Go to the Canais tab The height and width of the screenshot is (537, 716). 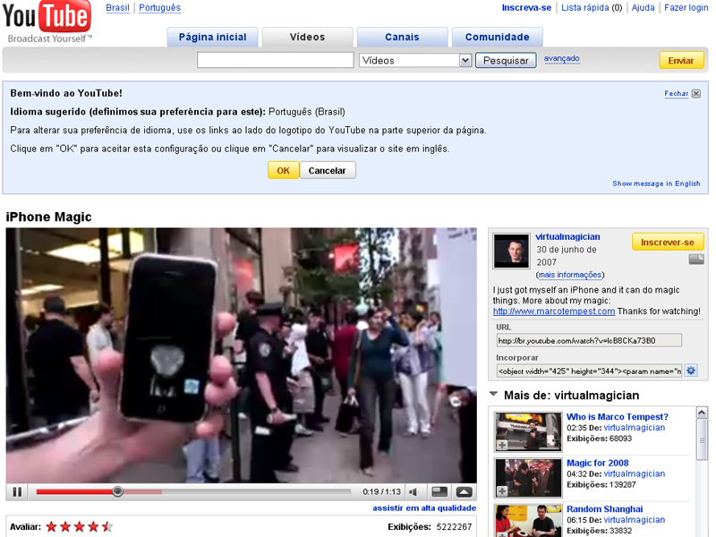coord(402,37)
